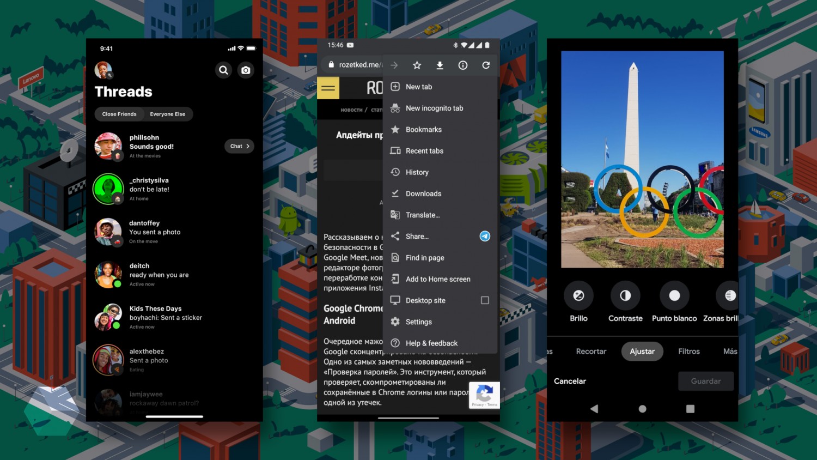Click the reCAPTCHA badge

[484, 395]
